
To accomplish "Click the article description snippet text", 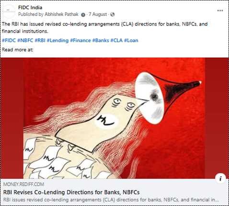I will click(111, 200).
